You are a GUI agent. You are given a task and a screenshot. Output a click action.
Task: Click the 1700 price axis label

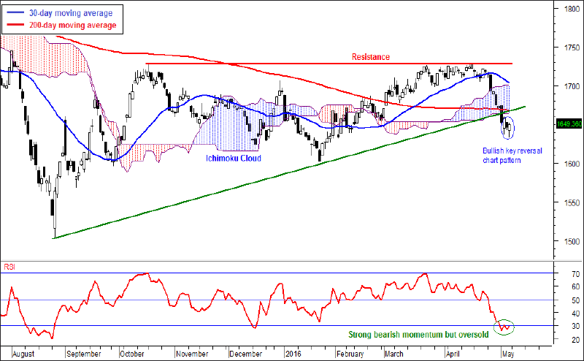click(572, 86)
